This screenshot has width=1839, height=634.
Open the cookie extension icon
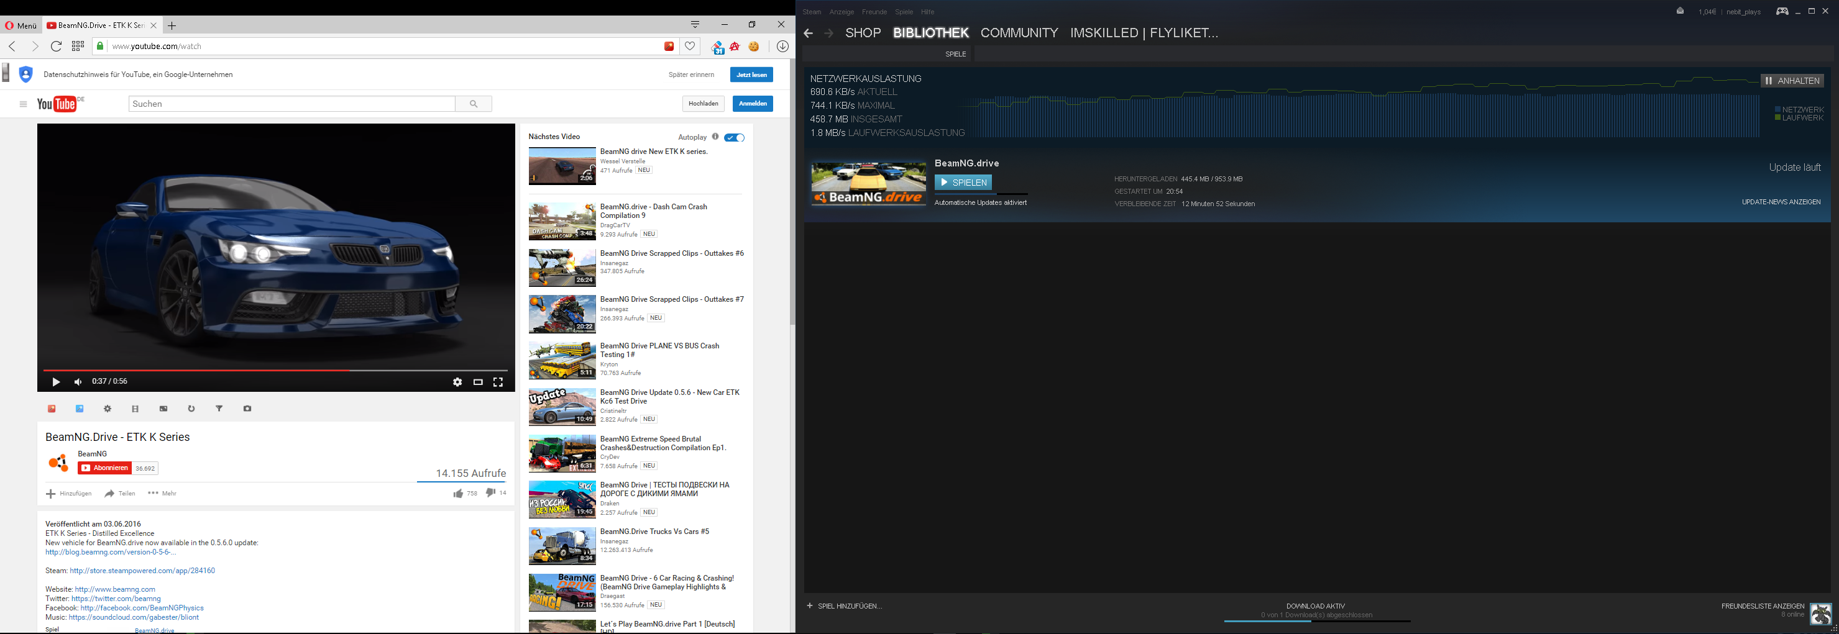point(754,47)
